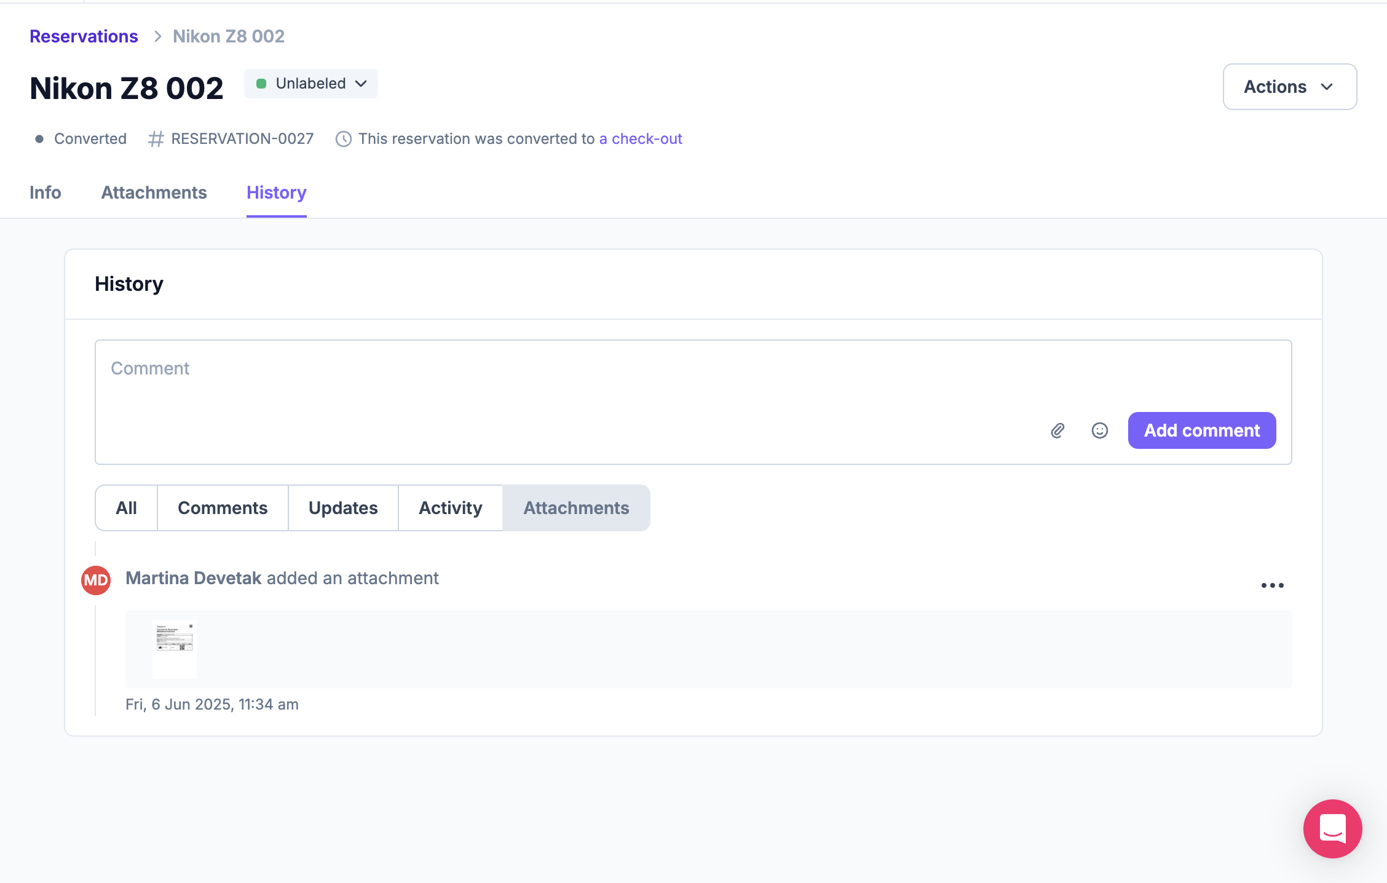1387x883 pixels.
Task: Expand the Actions dropdown menu
Action: click(1290, 87)
